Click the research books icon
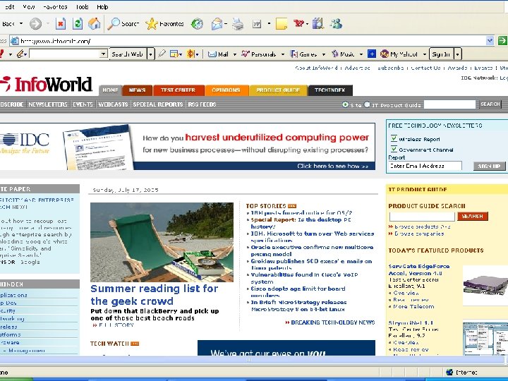 [317, 24]
